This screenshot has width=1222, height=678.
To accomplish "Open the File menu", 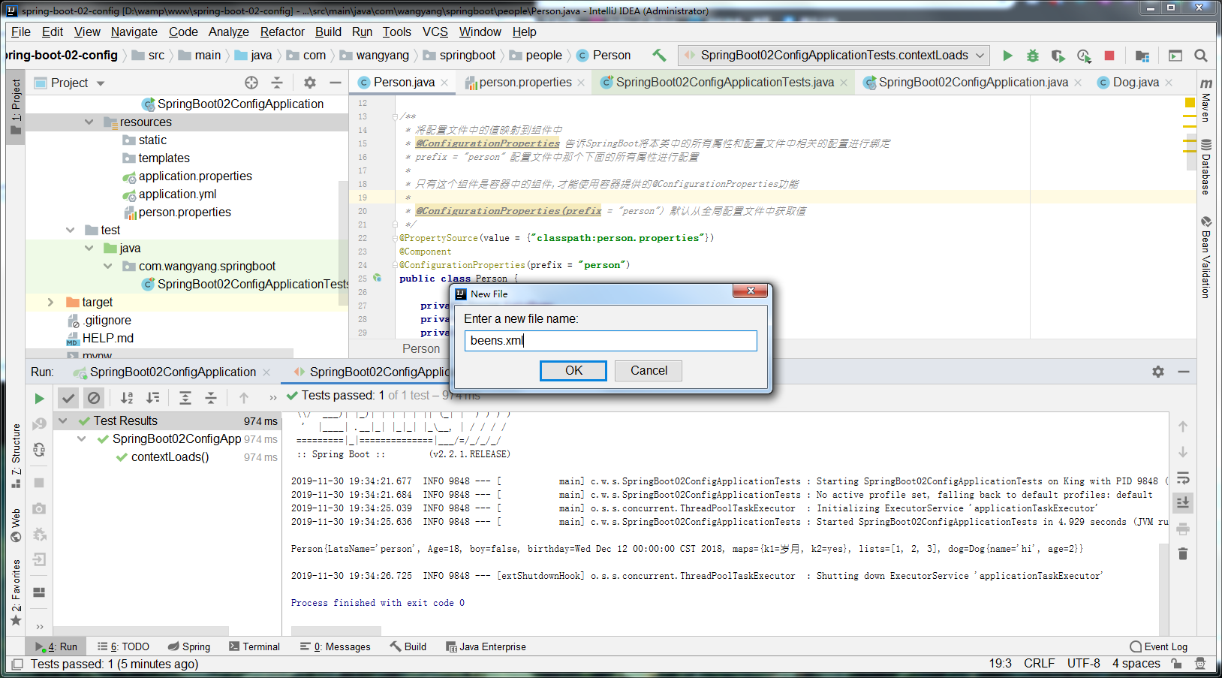I will (21, 32).
